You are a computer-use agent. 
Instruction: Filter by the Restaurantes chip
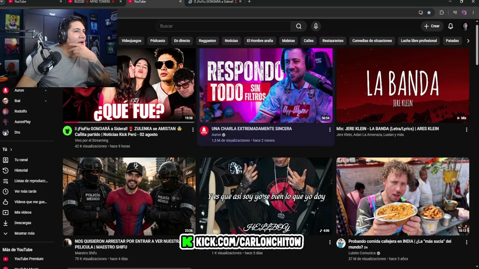333,41
